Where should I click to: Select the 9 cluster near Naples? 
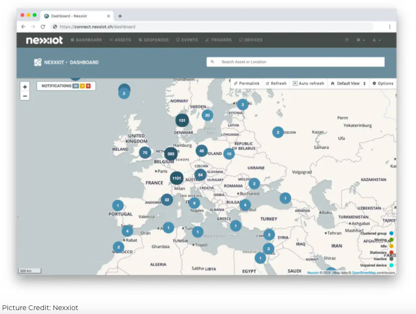pyautogui.click(x=194, y=203)
